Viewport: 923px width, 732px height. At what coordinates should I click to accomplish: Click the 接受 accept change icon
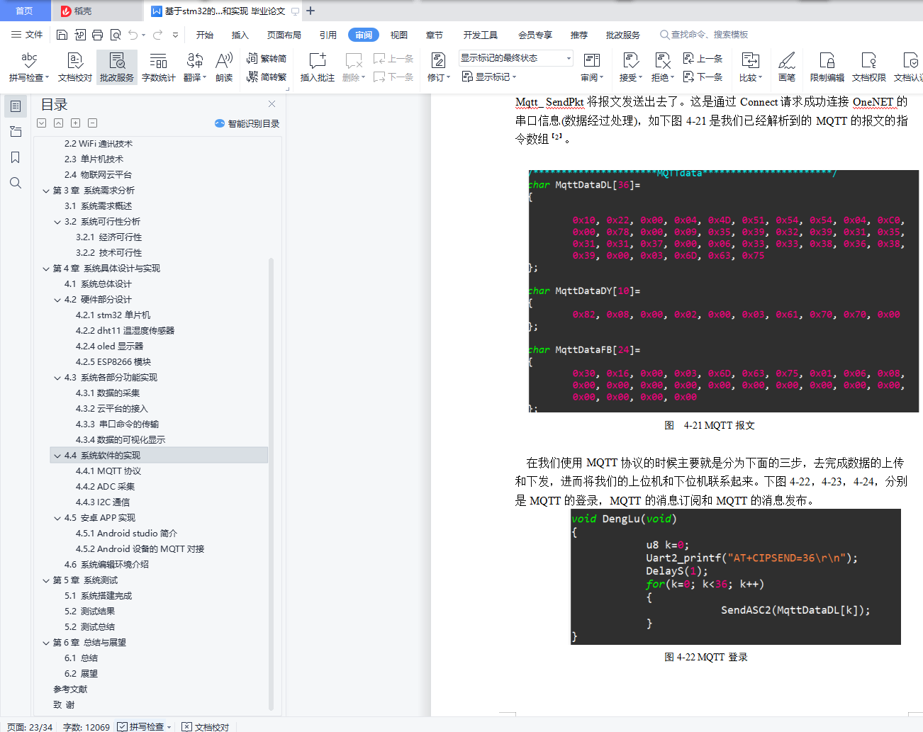tap(630, 60)
